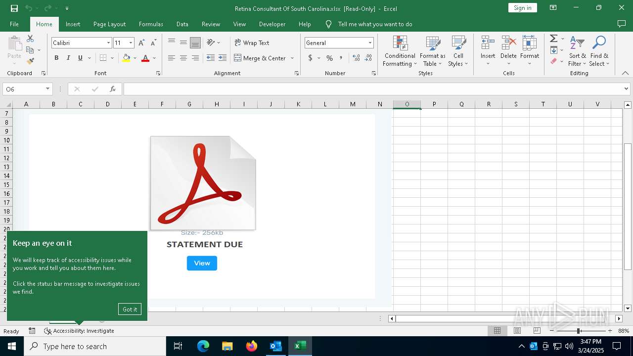Apply percent style
This screenshot has height=356, width=633.
[329, 58]
